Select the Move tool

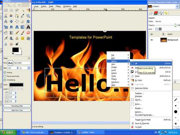click(11, 21)
